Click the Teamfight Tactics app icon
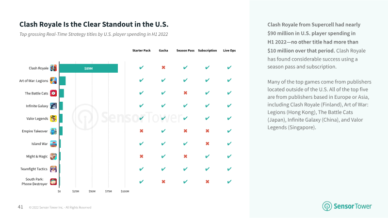This screenshot has height=218, width=388. coord(53,169)
